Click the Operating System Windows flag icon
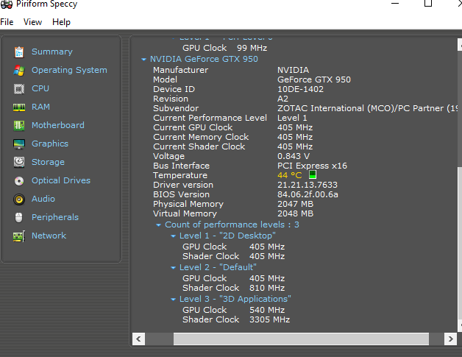This screenshot has height=357, width=462. [19, 71]
